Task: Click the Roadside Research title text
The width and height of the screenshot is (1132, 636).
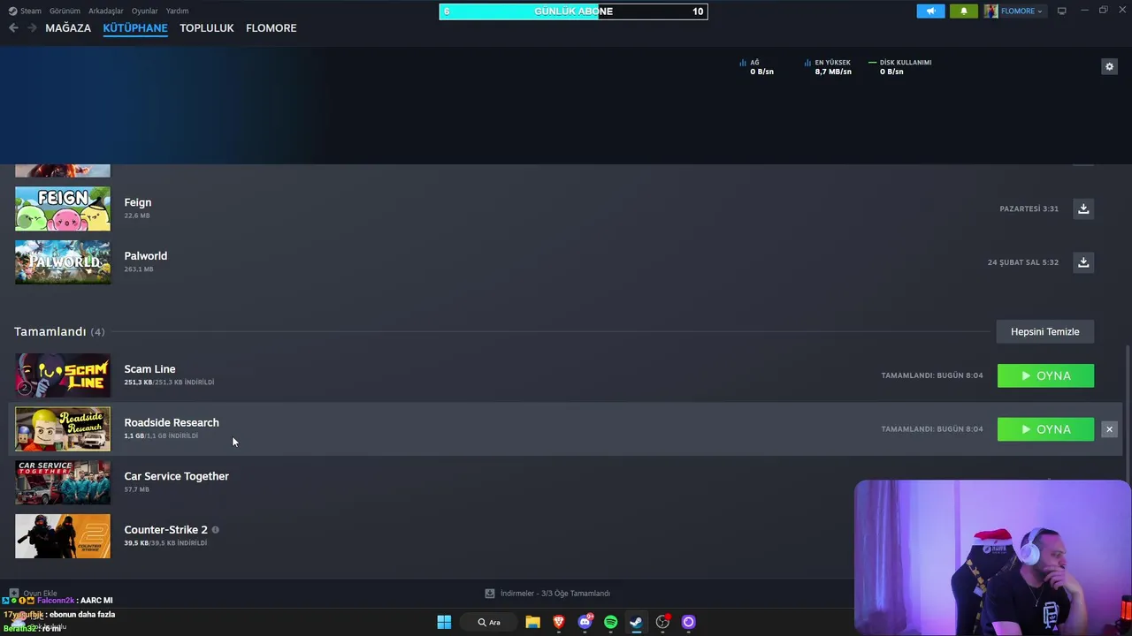Action: (x=172, y=422)
